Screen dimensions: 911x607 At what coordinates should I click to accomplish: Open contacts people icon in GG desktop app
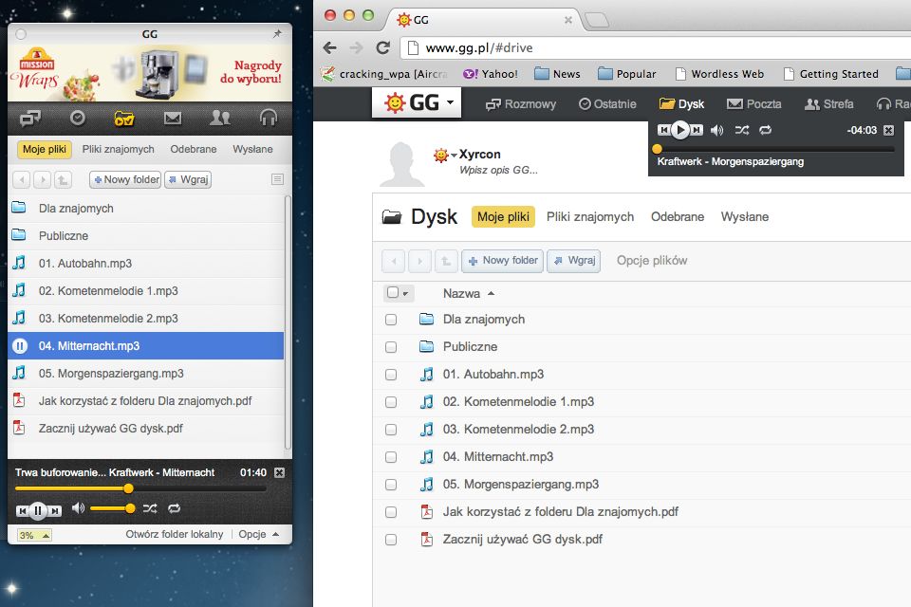pyautogui.click(x=219, y=119)
